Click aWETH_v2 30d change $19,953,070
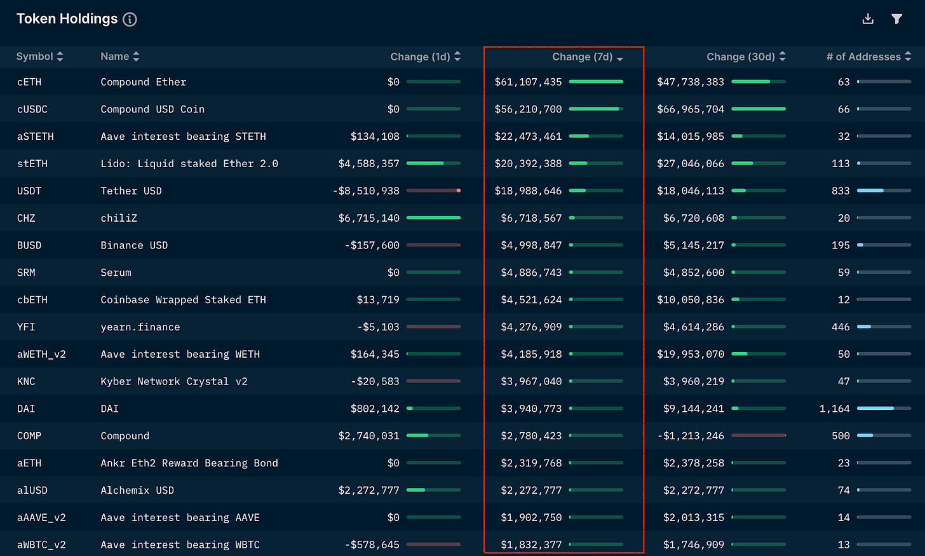The height and width of the screenshot is (556, 925). tap(691, 355)
